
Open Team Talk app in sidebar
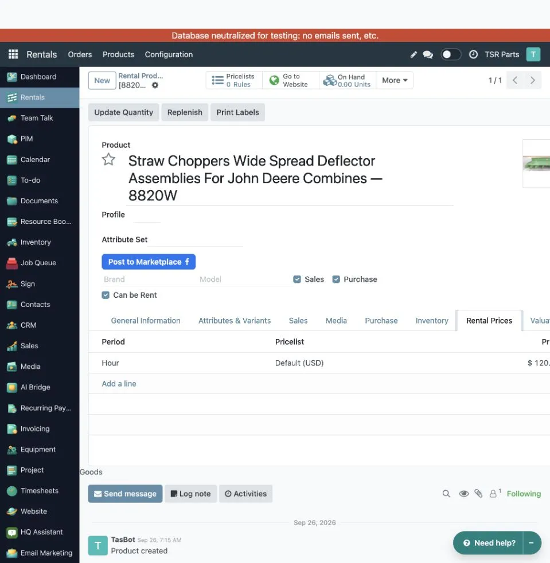pyautogui.click(x=40, y=118)
